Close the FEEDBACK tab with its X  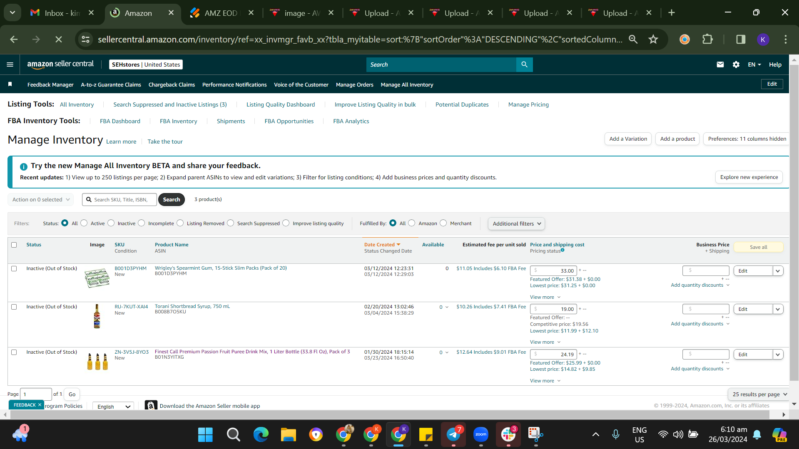[40, 404]
